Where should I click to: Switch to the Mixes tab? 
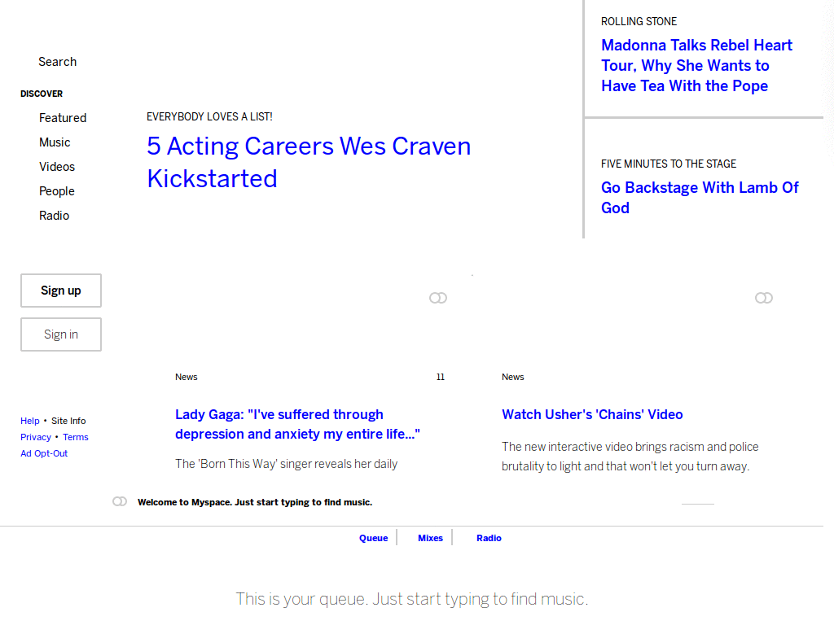tap(430, 539)
